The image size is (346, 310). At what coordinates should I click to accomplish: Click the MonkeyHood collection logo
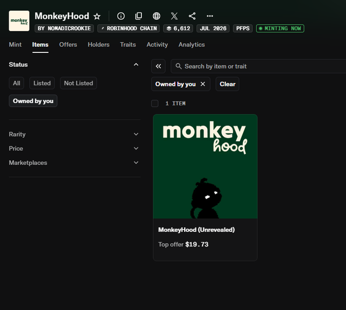tap(19, 21)
